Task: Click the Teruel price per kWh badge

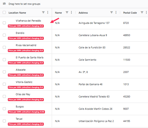Action: pyautogui.click(x=26, y=124)
